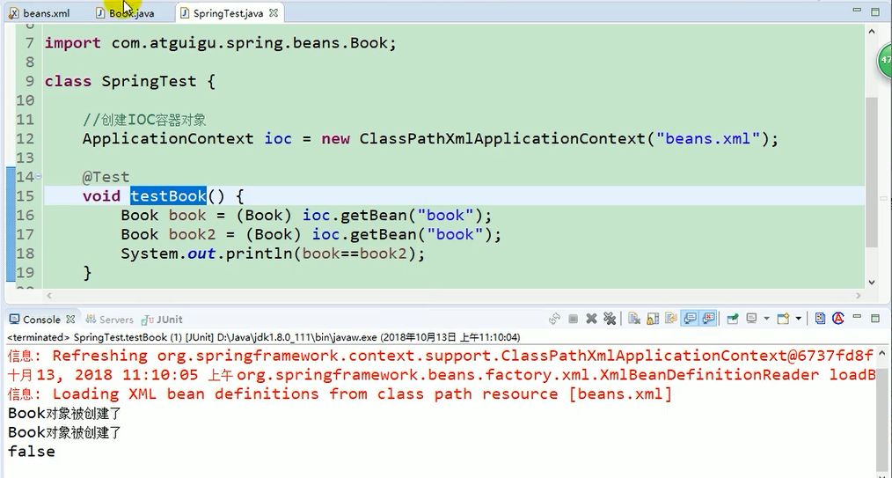Minimize the Console panel
The image size is (892, 478).
click(x=858, y=317)
